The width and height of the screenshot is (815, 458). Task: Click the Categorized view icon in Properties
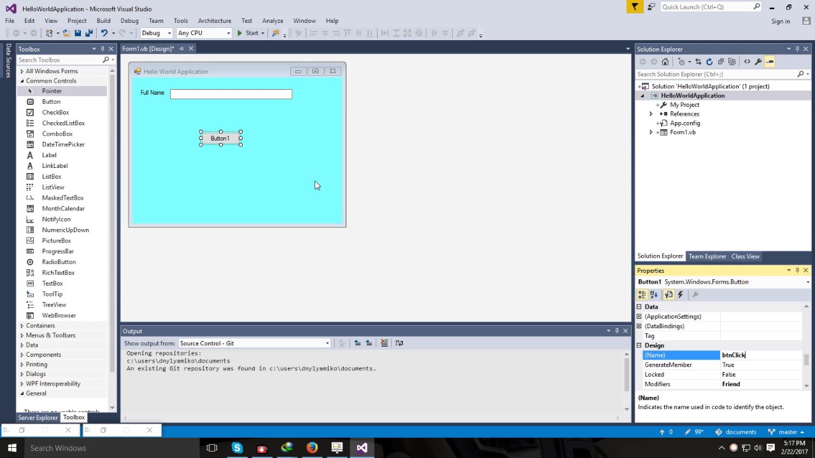(x=642, y=295)
